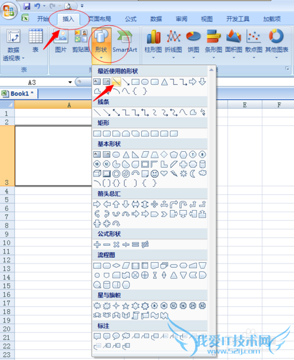Image resolution: width=294 pixels, height=360 pixels.
Task: Expand the scatter chart dropdown arrow
Action: (254, 58)
